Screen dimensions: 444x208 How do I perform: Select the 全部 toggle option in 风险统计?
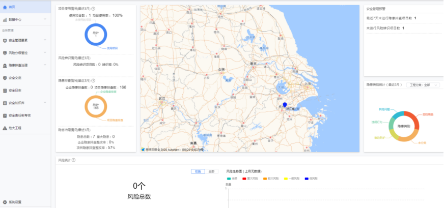coord(211,171)
